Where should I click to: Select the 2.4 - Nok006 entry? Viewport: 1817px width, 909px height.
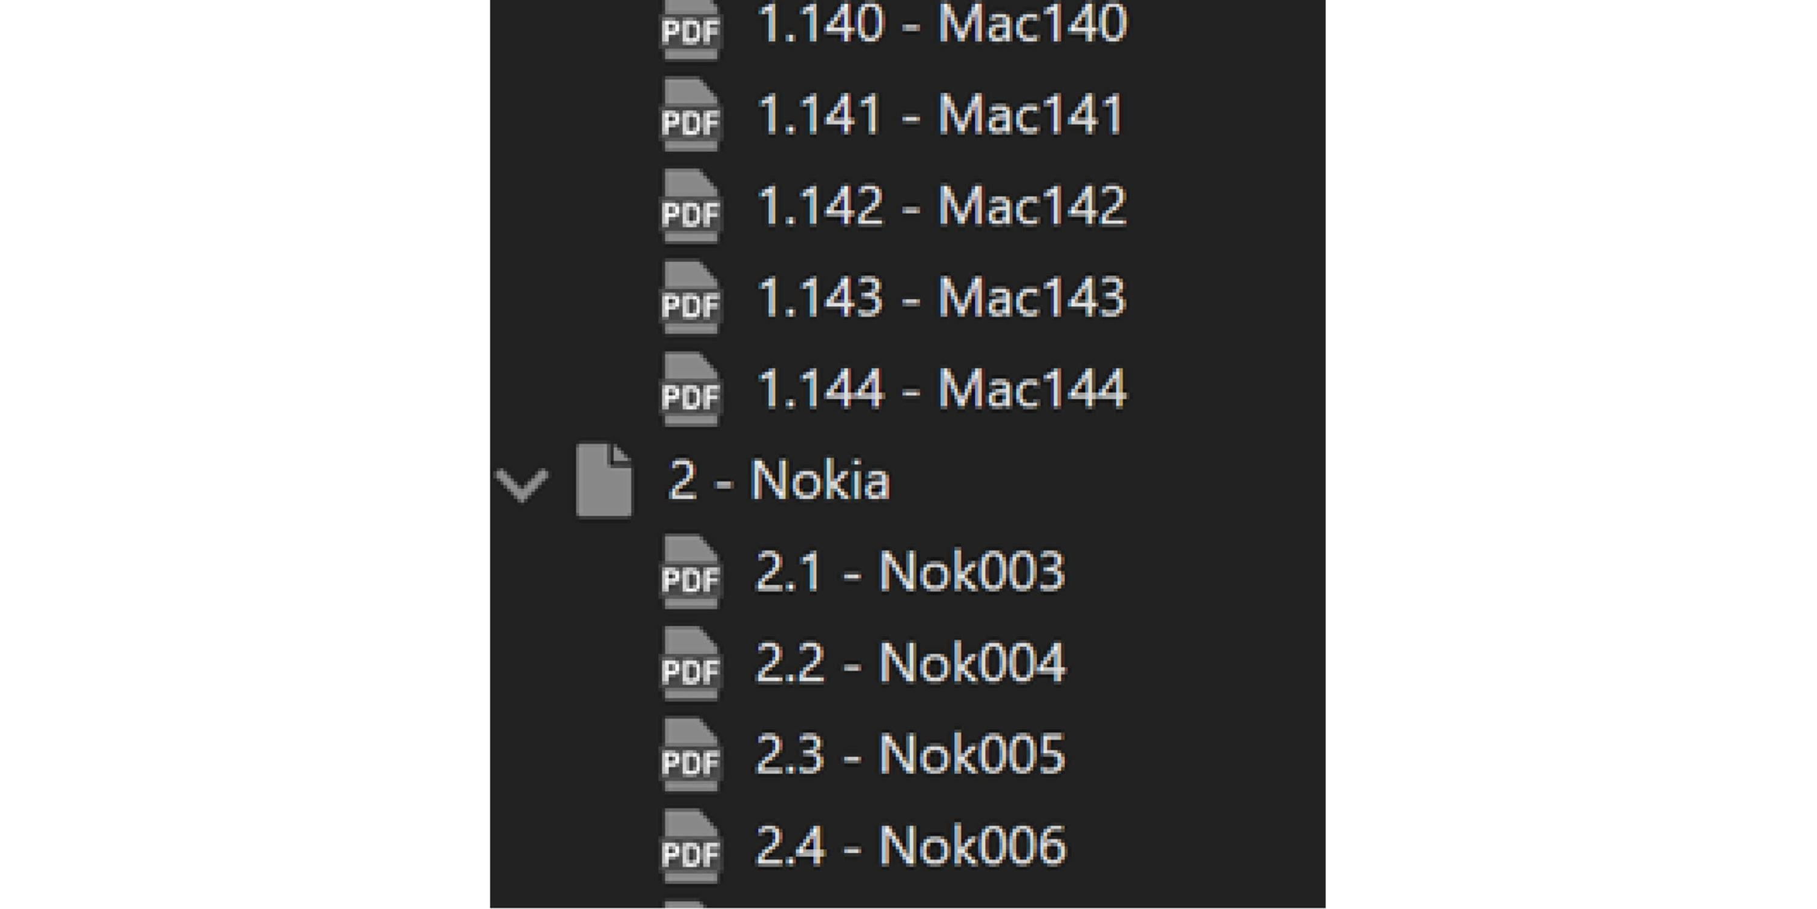(910, 845)
